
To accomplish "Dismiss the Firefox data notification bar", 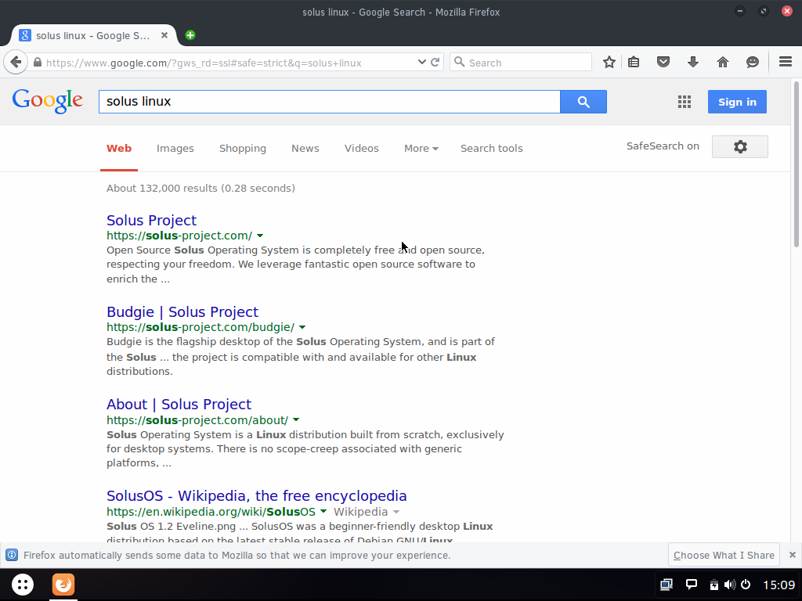I will coord(793,555).
